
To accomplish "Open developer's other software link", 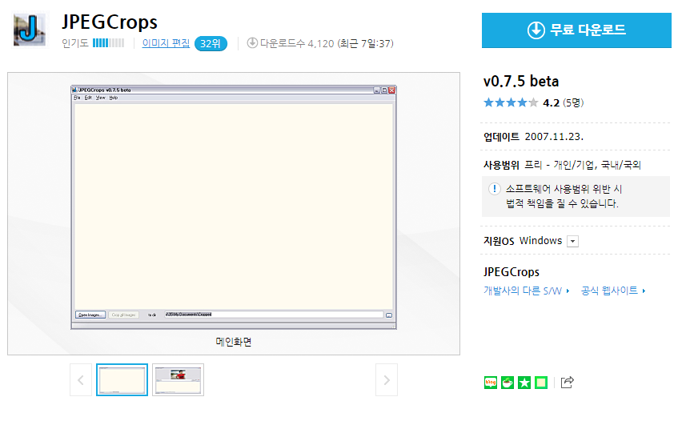I will (x=526, y=291).
